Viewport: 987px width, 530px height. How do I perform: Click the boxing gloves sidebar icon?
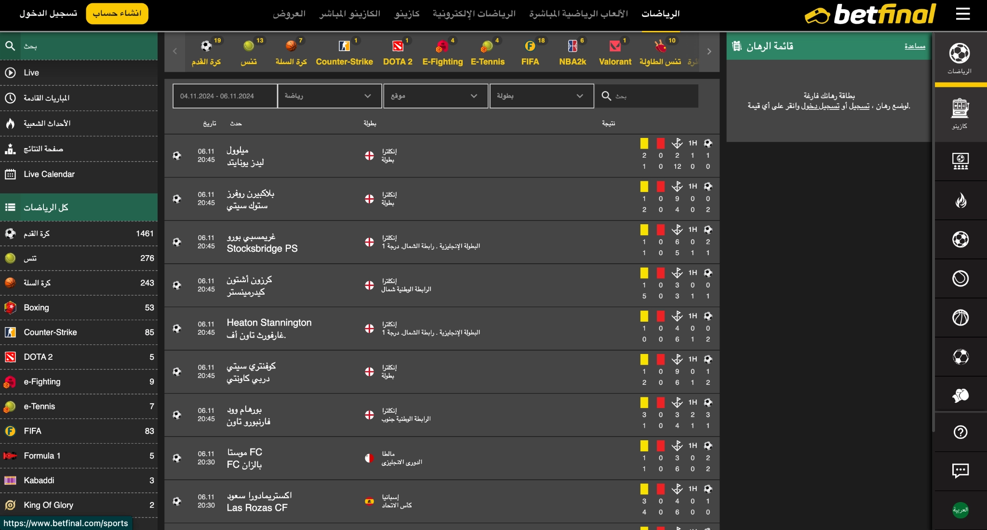960,395
